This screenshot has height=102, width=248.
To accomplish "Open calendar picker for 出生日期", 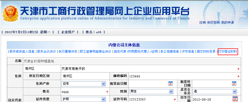I will point(235,99).
